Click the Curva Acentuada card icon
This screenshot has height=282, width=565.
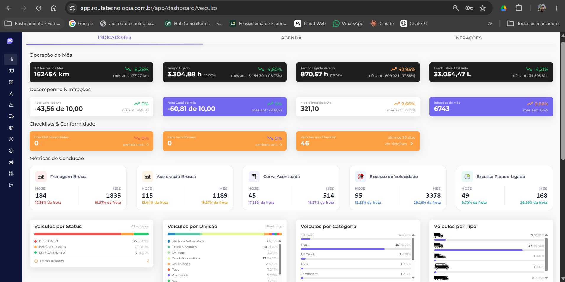click(254, 177)
